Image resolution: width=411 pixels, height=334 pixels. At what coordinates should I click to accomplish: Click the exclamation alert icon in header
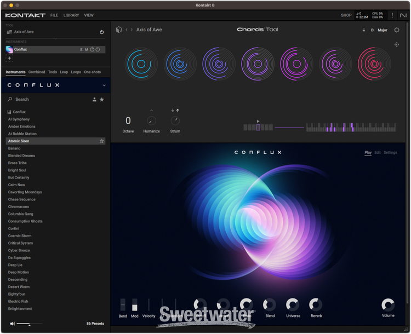pos(392,15)
